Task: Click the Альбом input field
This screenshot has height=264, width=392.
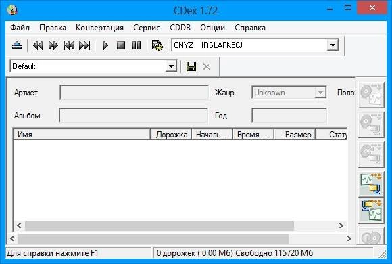Action: (x=134, y=116)
